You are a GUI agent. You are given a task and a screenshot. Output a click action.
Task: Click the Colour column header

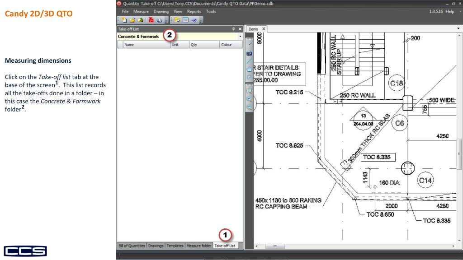tap(231, 45)
